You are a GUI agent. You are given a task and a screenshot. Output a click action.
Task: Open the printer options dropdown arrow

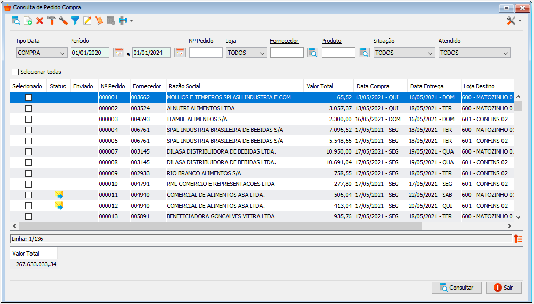(131, 21)
